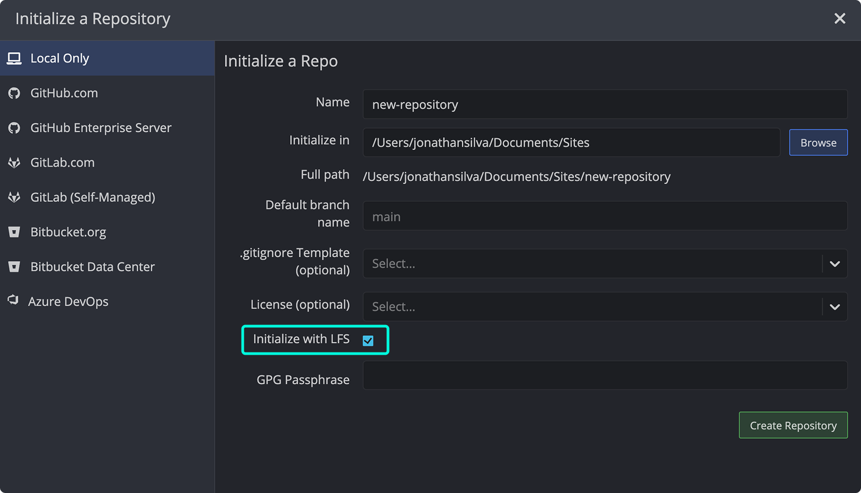Viewport: 861px width, 493px height.
Task: Dismiss the dialog with the X
Action: 839,18
